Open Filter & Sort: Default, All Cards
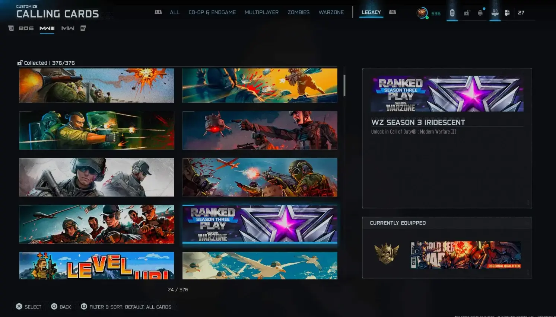Screen dimensions: 556x317 [x=130, y=307]
